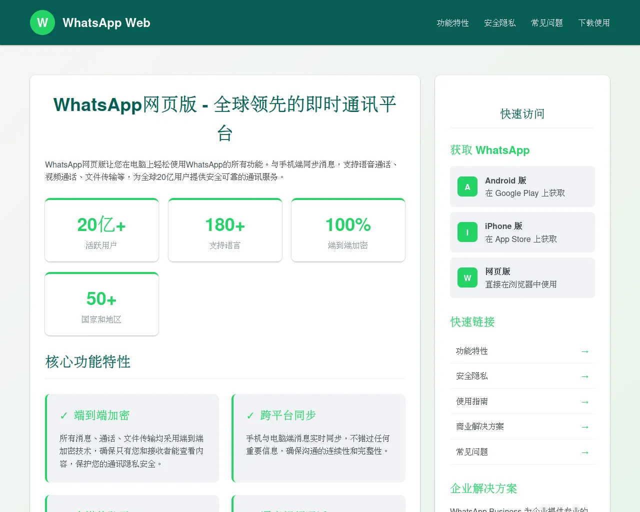The width and height of the screenshot is (640, 512).
Task: Follow the 使用指南 quick link
Action: 522,401
